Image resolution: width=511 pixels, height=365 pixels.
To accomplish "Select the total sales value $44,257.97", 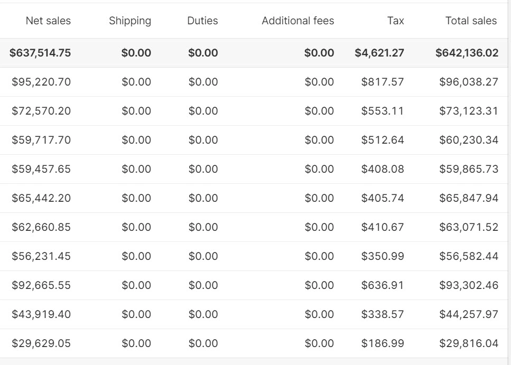I will [x=469, y=314].
